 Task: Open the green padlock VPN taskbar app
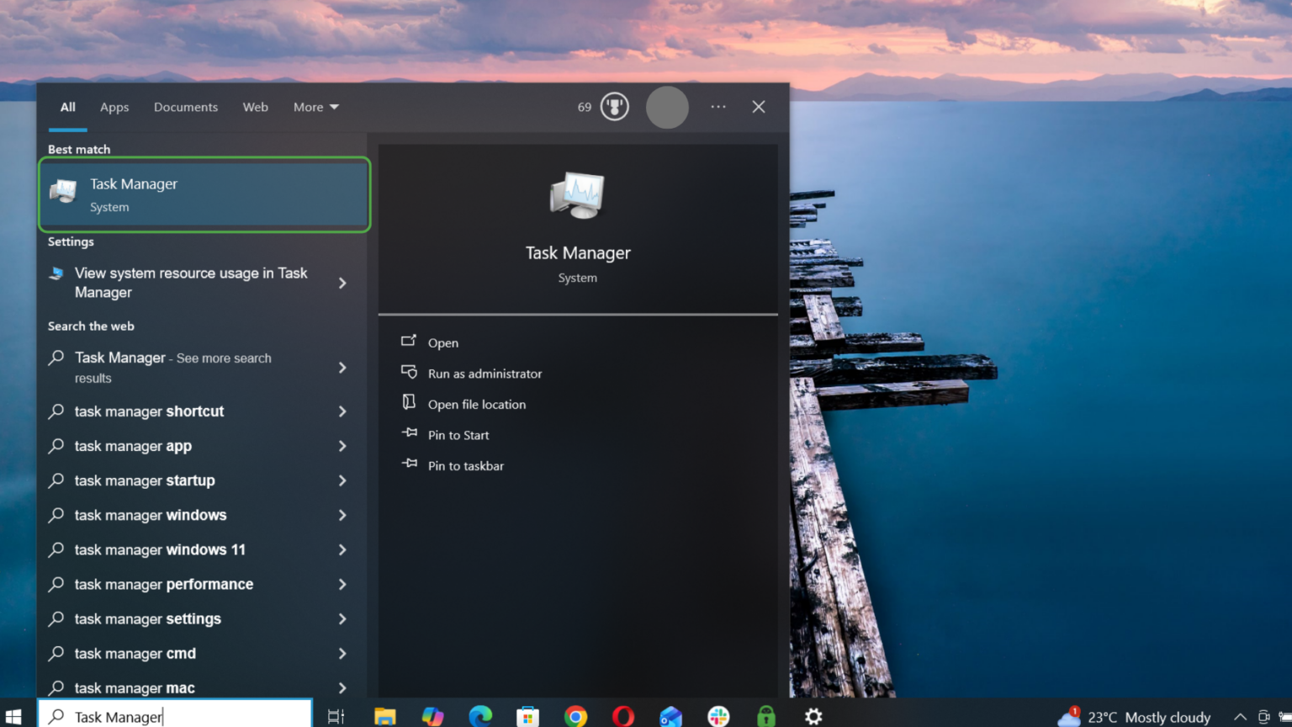pyautogui.click(x=765, y=716)
